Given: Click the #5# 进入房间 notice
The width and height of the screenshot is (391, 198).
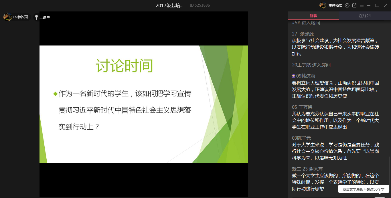Looking at the screenshot, I should (x=306, y=23).
